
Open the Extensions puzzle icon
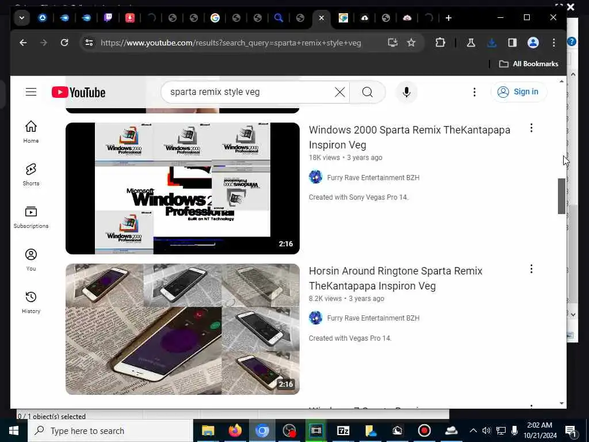pyautogui.click(x=440, y=43)
